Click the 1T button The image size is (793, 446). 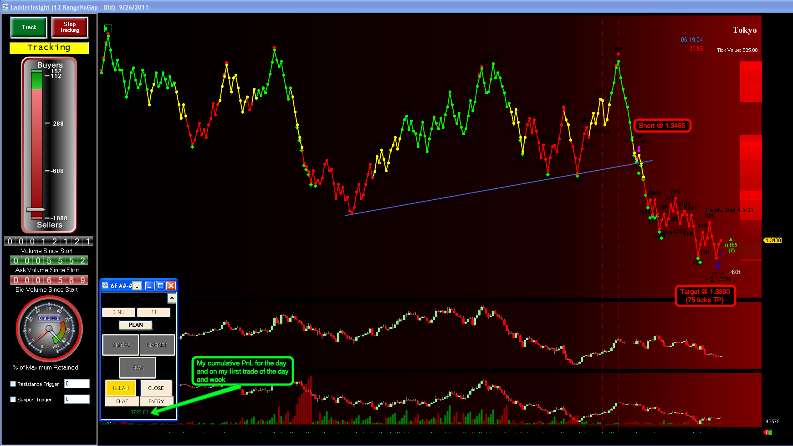(x=154, y=312)
